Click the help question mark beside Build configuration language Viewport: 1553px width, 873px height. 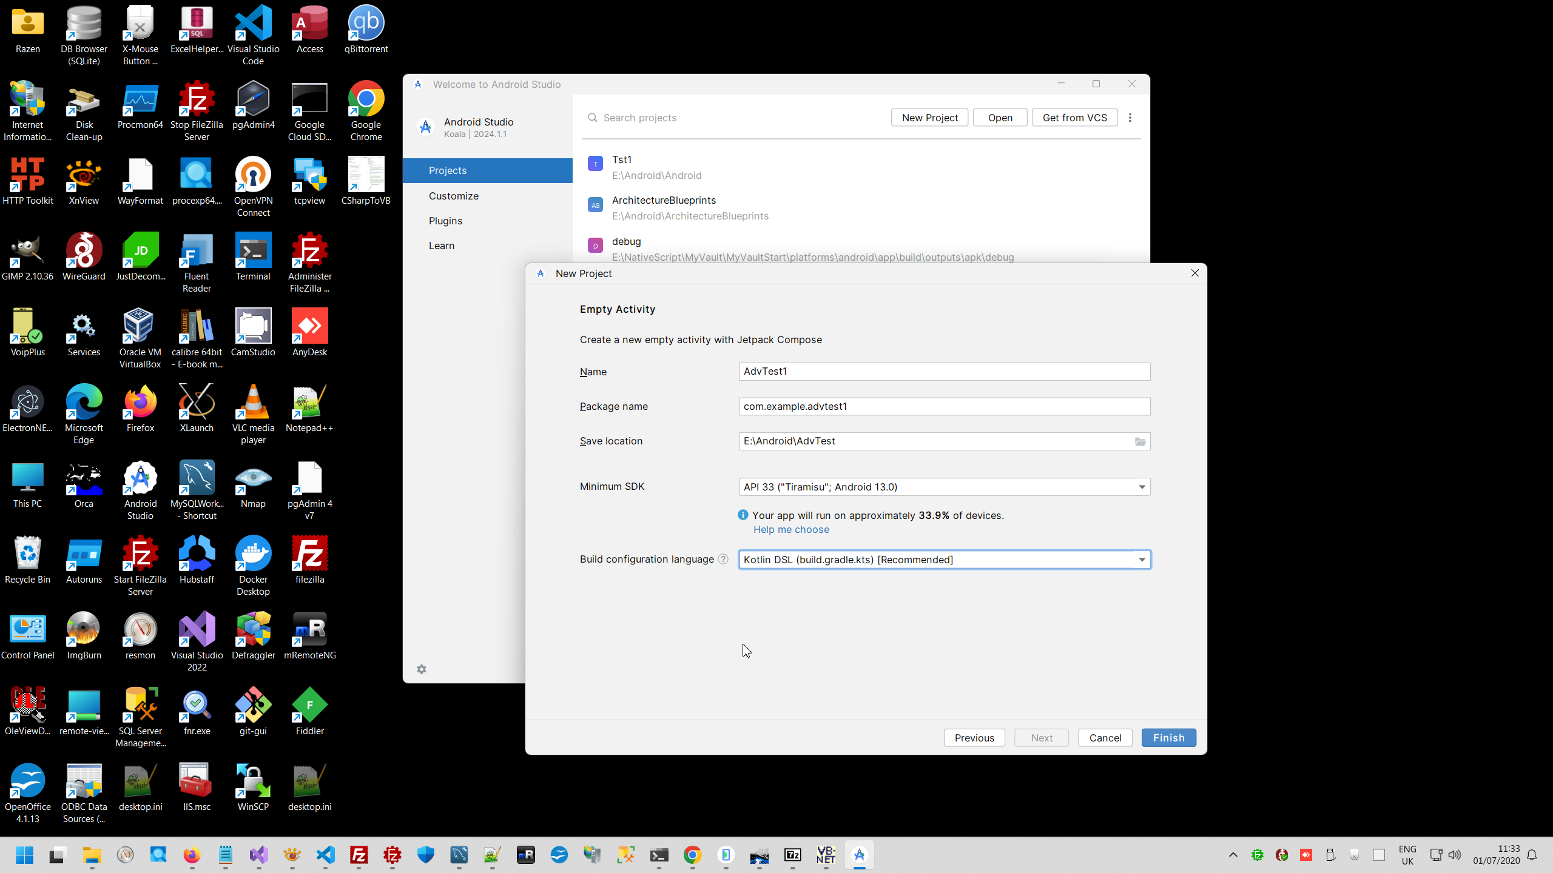tap(723, 559)
